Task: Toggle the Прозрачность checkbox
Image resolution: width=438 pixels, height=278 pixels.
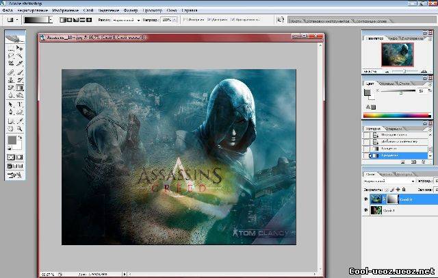Action: coord(233,20)
